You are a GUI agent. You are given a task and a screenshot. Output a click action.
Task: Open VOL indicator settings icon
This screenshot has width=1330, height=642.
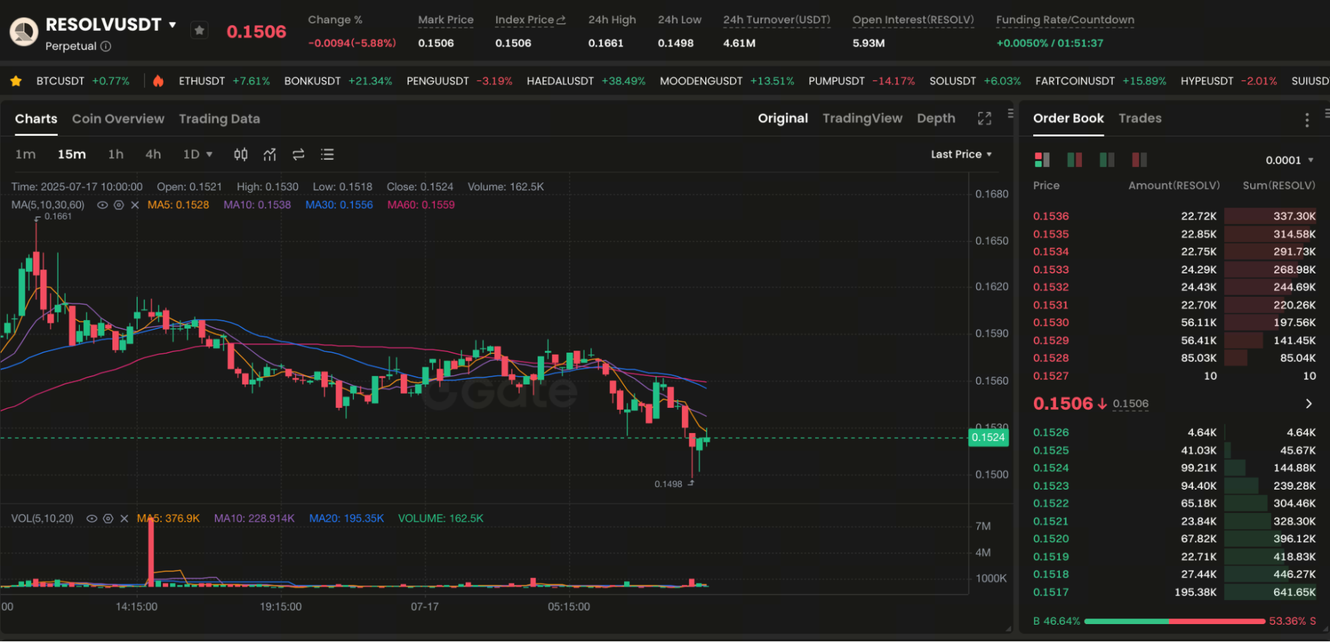(x=108, y=518)
